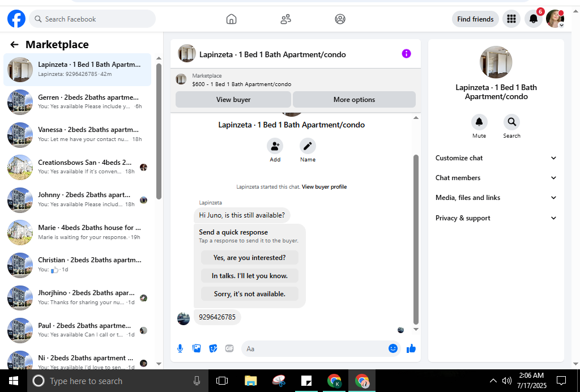Click sender avatar beside 9296426785 message
The image size is (580, 392).
pos(184,318)
